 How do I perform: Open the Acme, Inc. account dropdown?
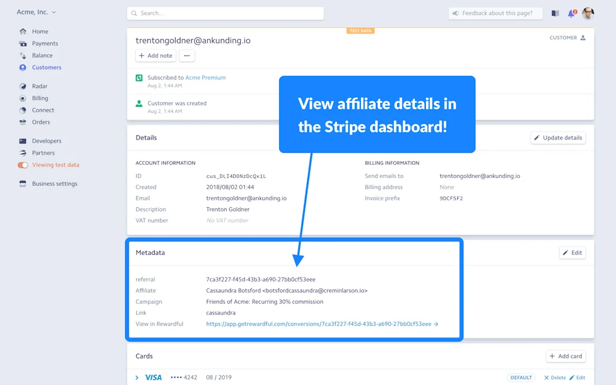tap(36, 12)
